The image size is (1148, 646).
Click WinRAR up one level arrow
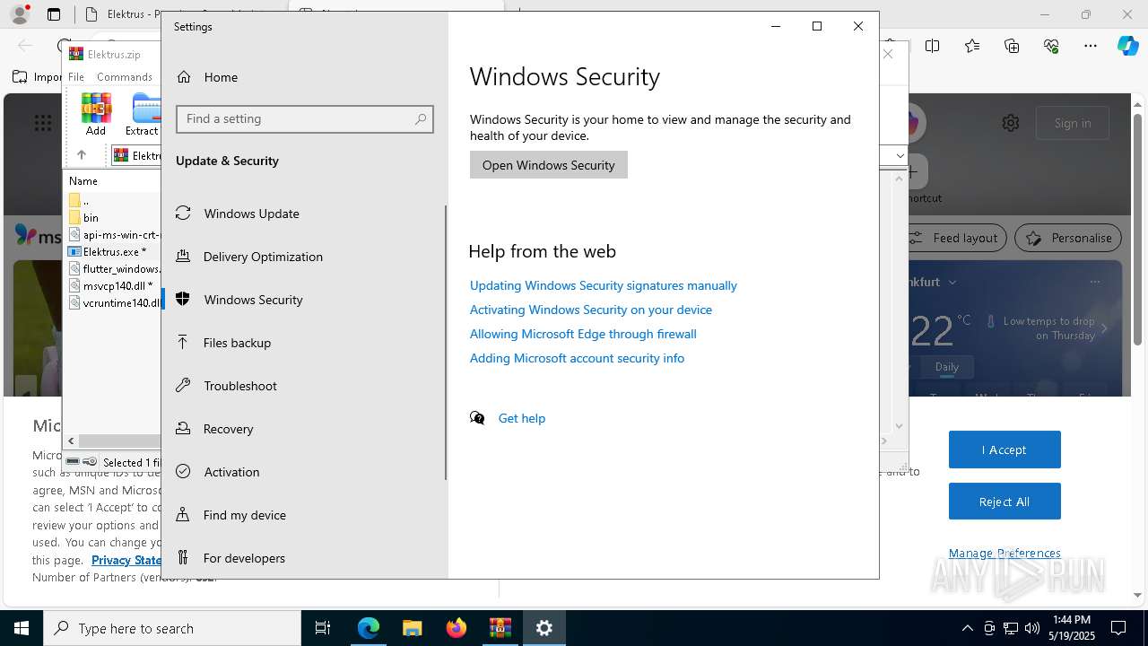coord(81,155)
